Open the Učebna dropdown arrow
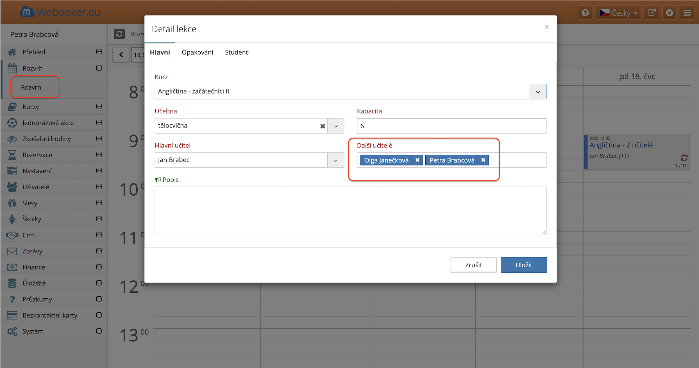This screenshot has height=368, width=699. (x=335, y=126)
